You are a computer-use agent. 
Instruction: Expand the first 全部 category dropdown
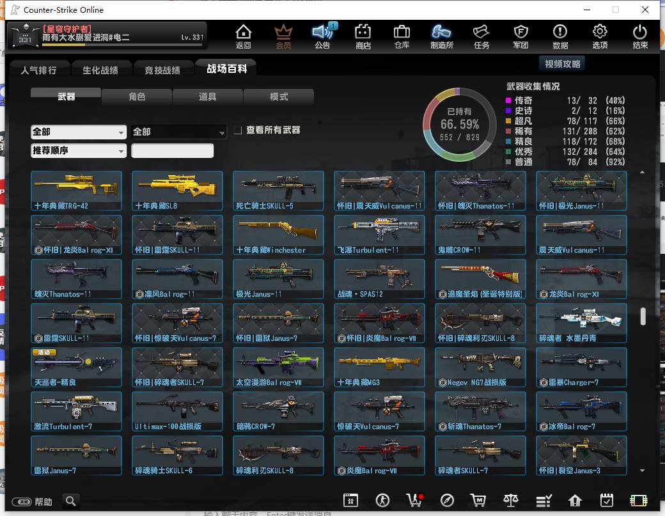pyautogui.click(x=79, y=132)
